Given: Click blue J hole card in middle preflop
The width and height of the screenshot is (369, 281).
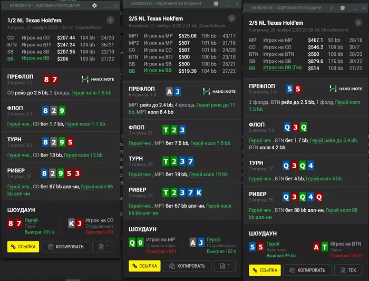Looking at the screenshot, I should click(x=178, y=92).
